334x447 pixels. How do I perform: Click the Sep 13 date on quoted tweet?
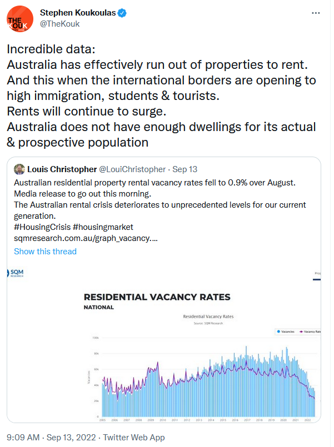186,169
